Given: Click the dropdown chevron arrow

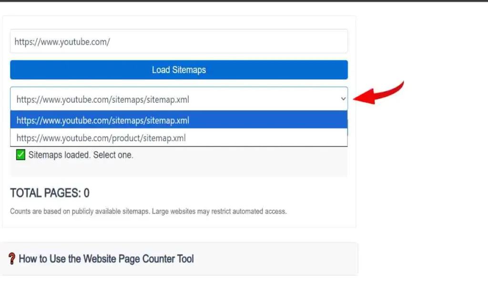Looking at the screenshot, I should tap(343, 99).
